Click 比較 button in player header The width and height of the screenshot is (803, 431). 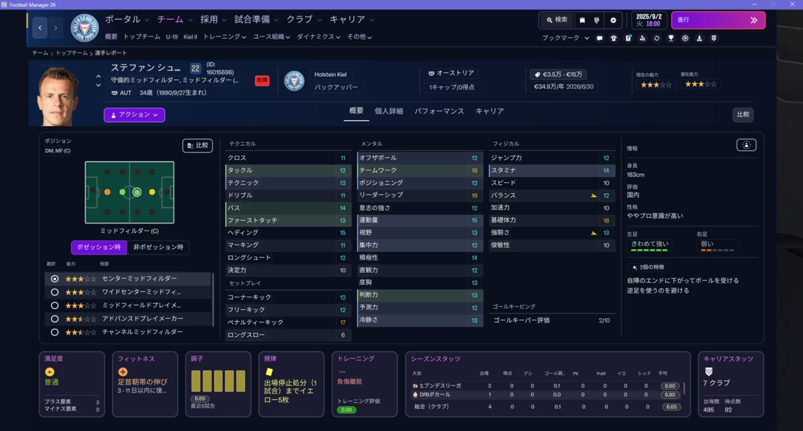point(743,115)
